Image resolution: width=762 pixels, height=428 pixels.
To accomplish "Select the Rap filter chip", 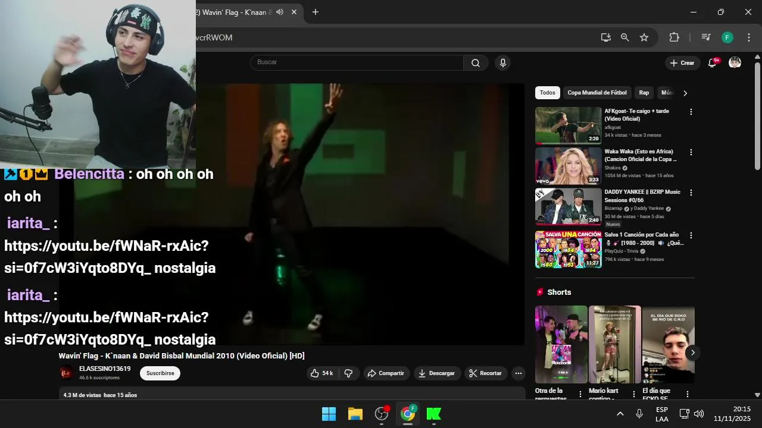I will [644, 93].
